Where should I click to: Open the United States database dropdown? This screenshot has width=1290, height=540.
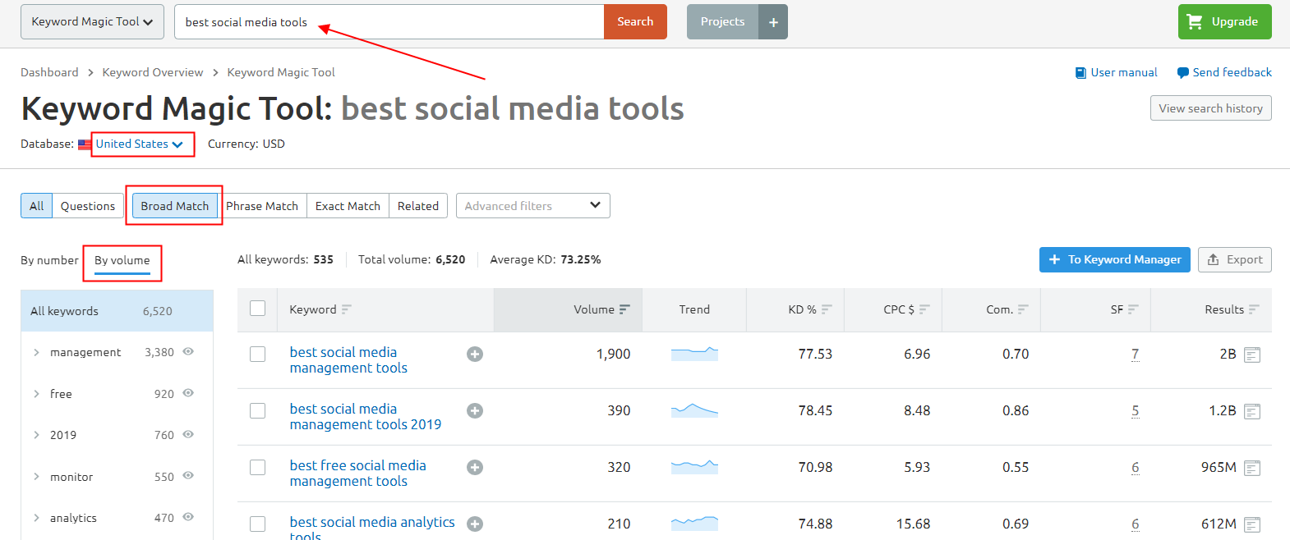tap(140, 144)
